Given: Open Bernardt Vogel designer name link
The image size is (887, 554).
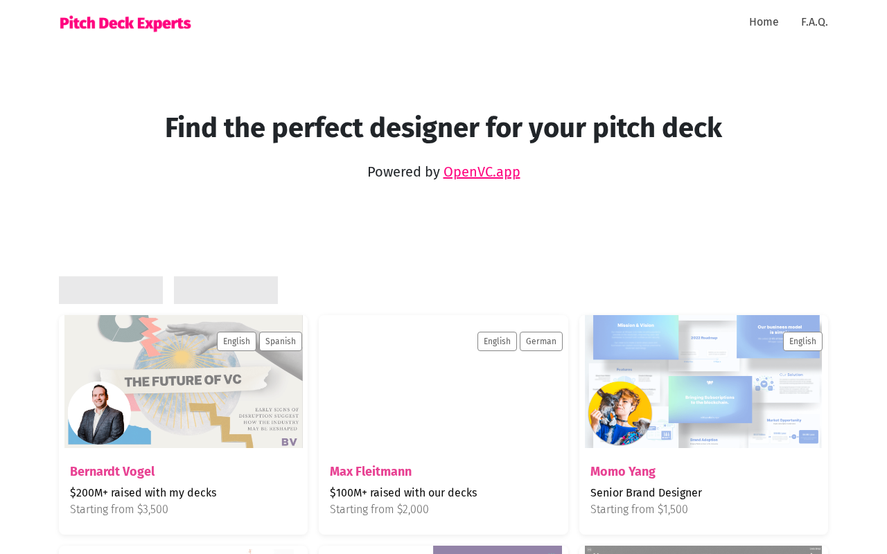Looking at the screenshot, I should [112, 472].
